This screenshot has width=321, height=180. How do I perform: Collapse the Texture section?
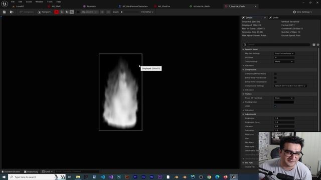tap(243, 94)
